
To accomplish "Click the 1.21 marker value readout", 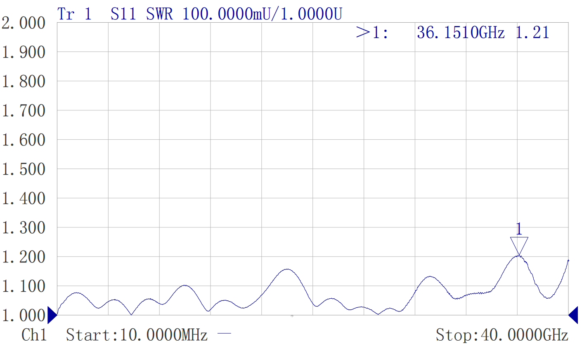I will (x=532, y=33).
